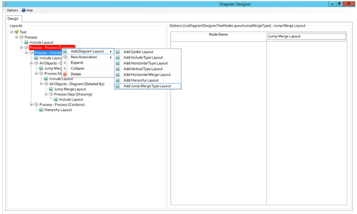This screenshot has height=214, width=357.
Task: Collapse the Test root tree node
Action: pyautogui.click(x=12, y=32)
